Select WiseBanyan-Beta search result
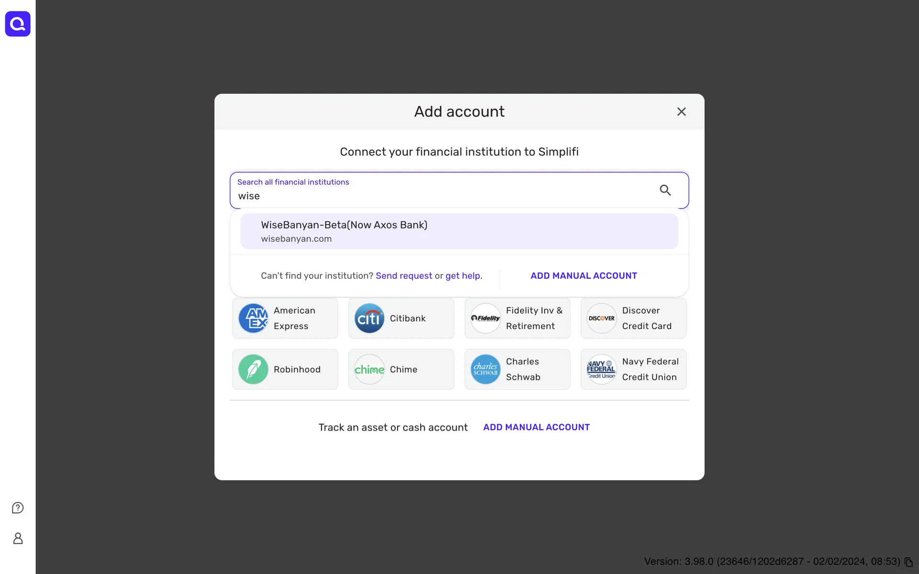The height and width of the screenshot is (574, 919). pos(459,231)
